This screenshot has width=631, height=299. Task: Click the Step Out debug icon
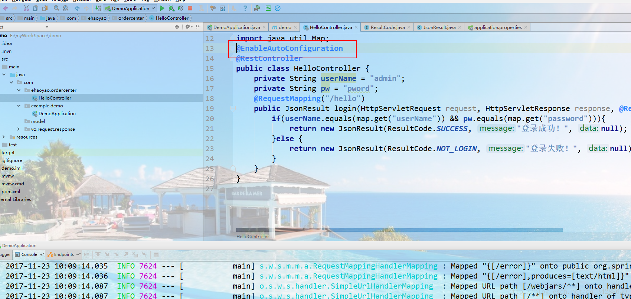pyautogui.click(x=126, y=255)
